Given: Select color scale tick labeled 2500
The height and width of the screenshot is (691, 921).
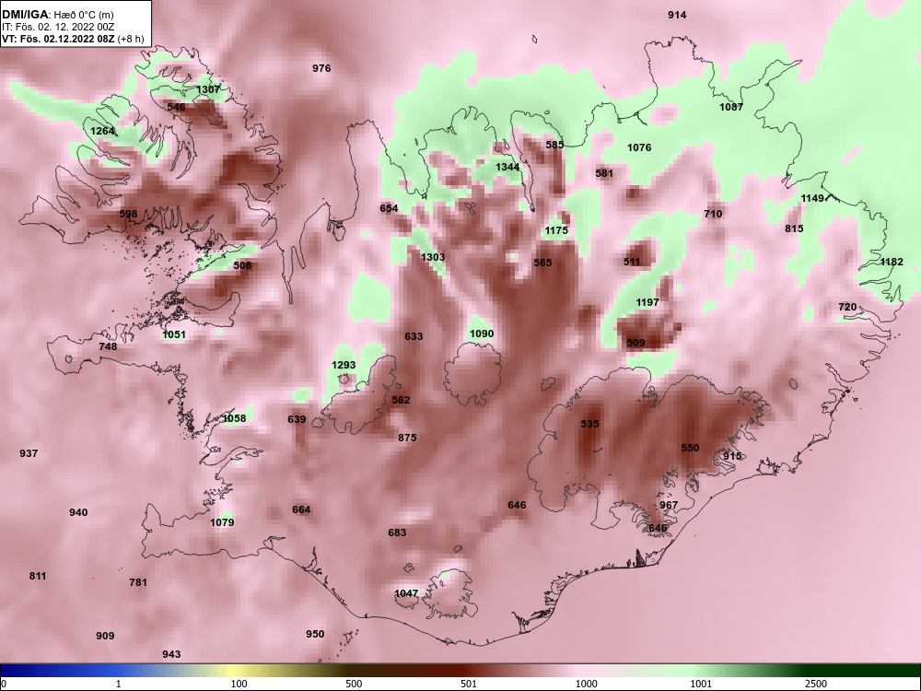Looking at the screenshot, I should point(816,684).
